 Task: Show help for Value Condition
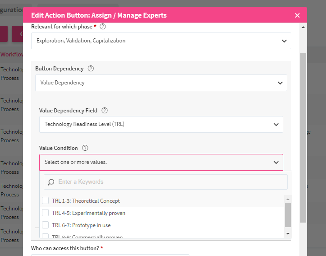click(x=85, y=148)
